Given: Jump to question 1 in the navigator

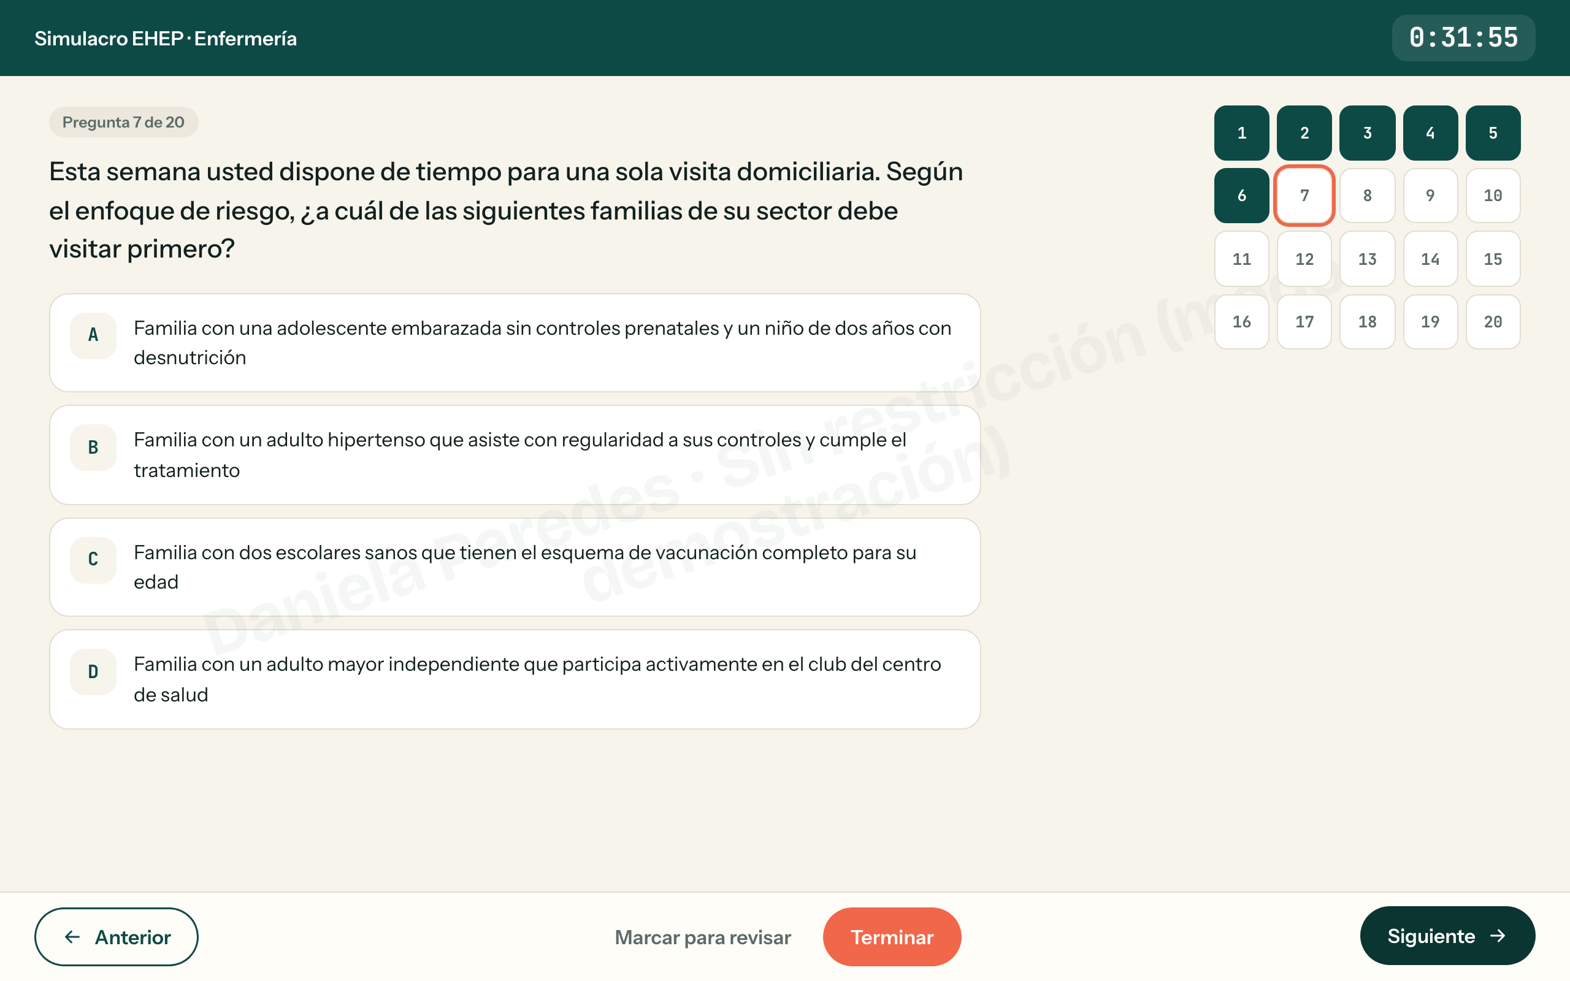Looking at the screenshot, I should 1241,133.
